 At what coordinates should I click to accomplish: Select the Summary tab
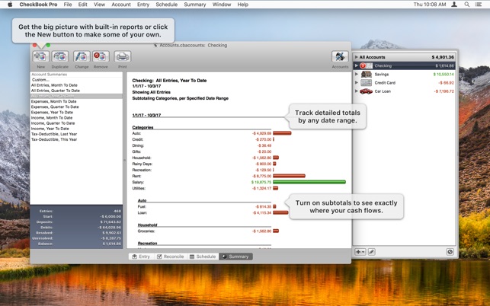pyautogui.click(x=235, y=257)
